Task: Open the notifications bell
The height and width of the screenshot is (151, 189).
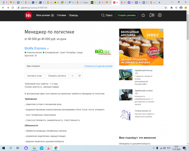Action: (x=152, y=15)
